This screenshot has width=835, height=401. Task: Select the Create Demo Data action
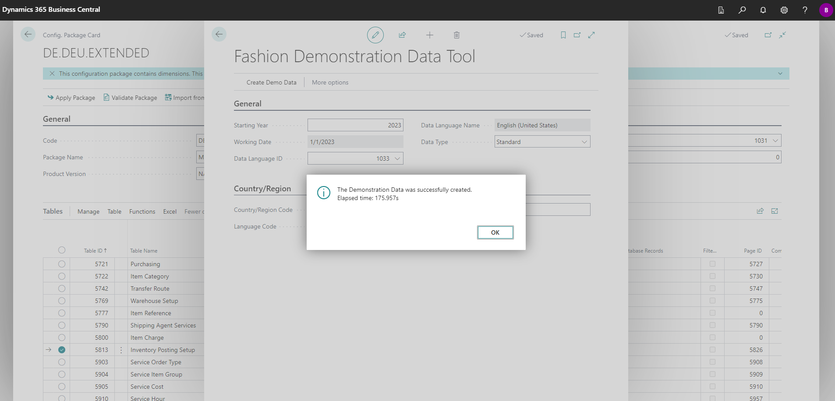pyautogui.click(x=271, y=82)
